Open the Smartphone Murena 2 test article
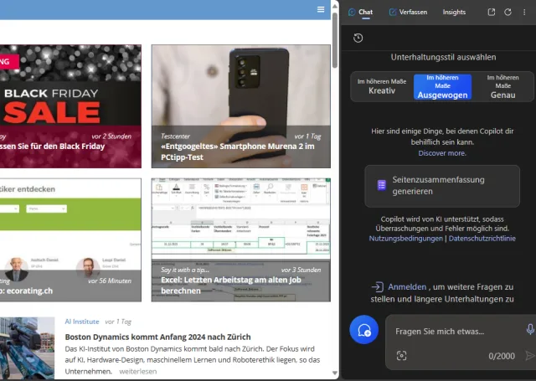536x381 pixels. pyautogui.click(x=241, y=106)
